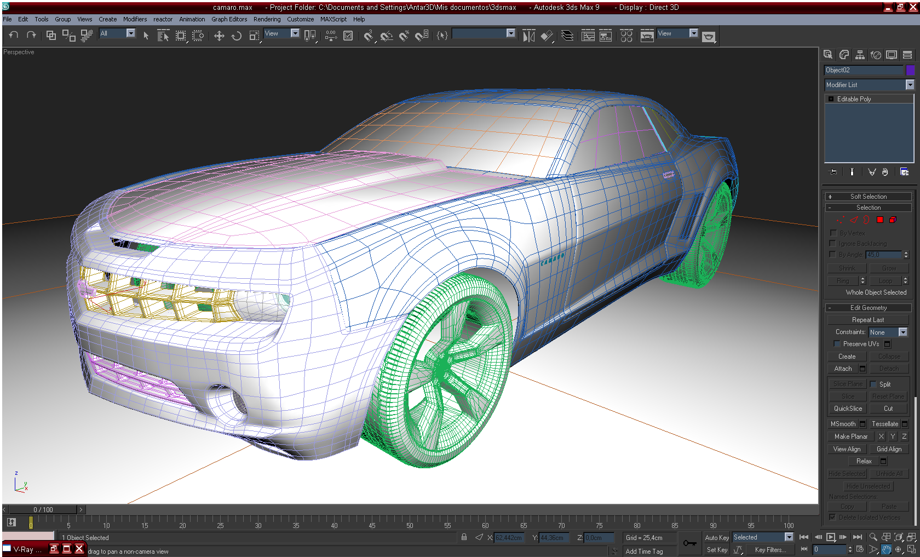The image size is (920, 557).
Task: Choose the Rectangular Selection Region tool
Action: click(181, 36)
